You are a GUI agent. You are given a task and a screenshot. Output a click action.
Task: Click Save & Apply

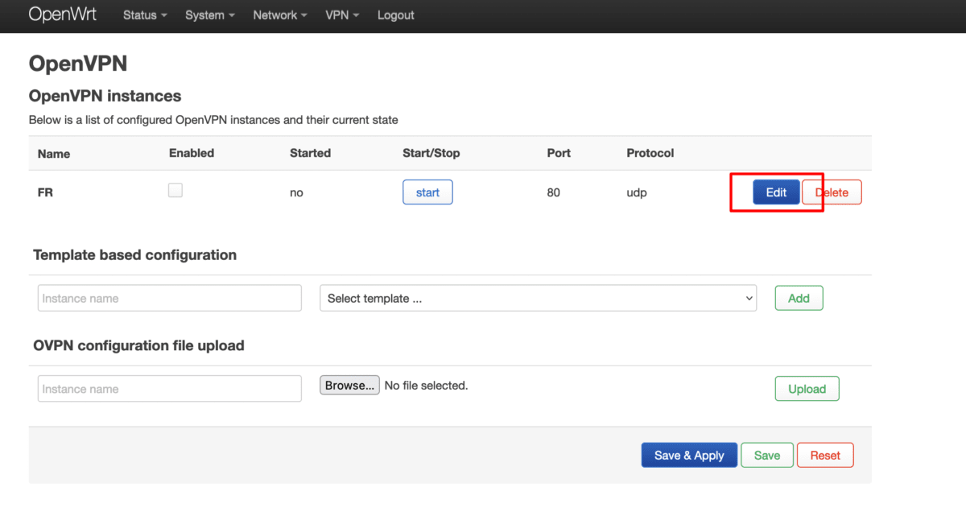point(689,456)
